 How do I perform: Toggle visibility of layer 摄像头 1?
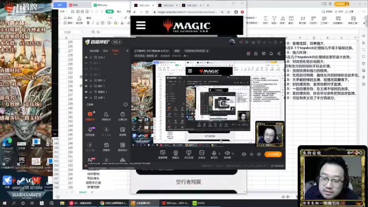coord(86,92)
